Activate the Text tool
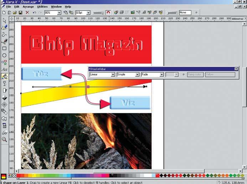 pyautogui.click(x=4, y=70)
